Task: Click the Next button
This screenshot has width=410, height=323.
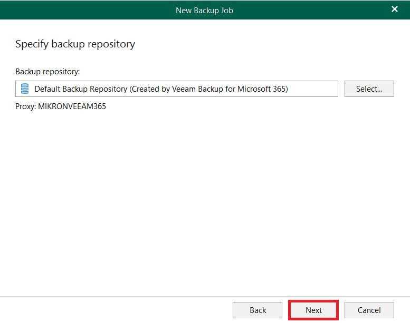Action: 313,310
